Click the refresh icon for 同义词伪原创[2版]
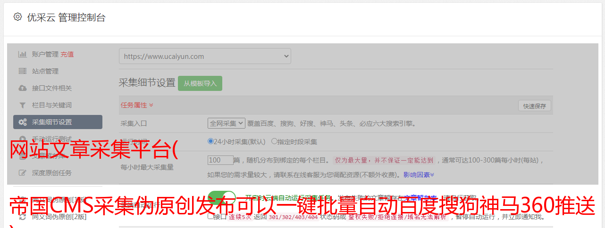This screenshot has width=605, height=228. 22,217
